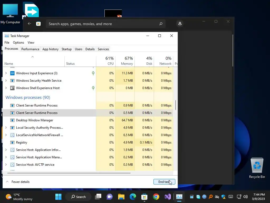Expand Service Host: Application Mana... row
Screen dimensions: 270x203
[6, 158]
